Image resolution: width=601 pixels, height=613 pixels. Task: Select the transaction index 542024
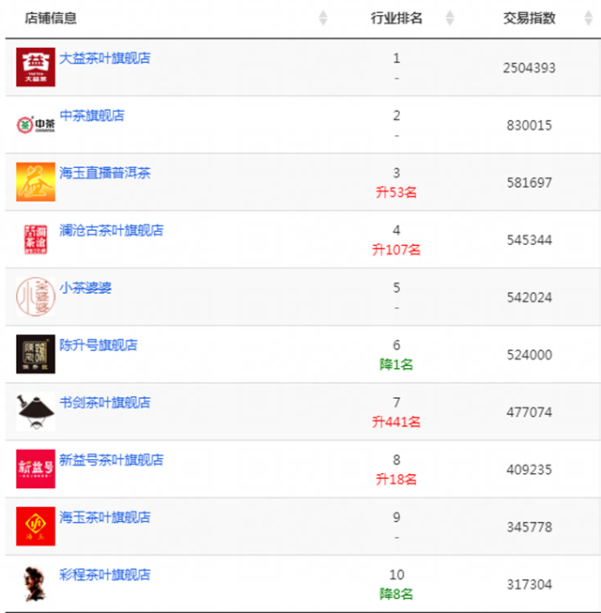coord(530,298)
